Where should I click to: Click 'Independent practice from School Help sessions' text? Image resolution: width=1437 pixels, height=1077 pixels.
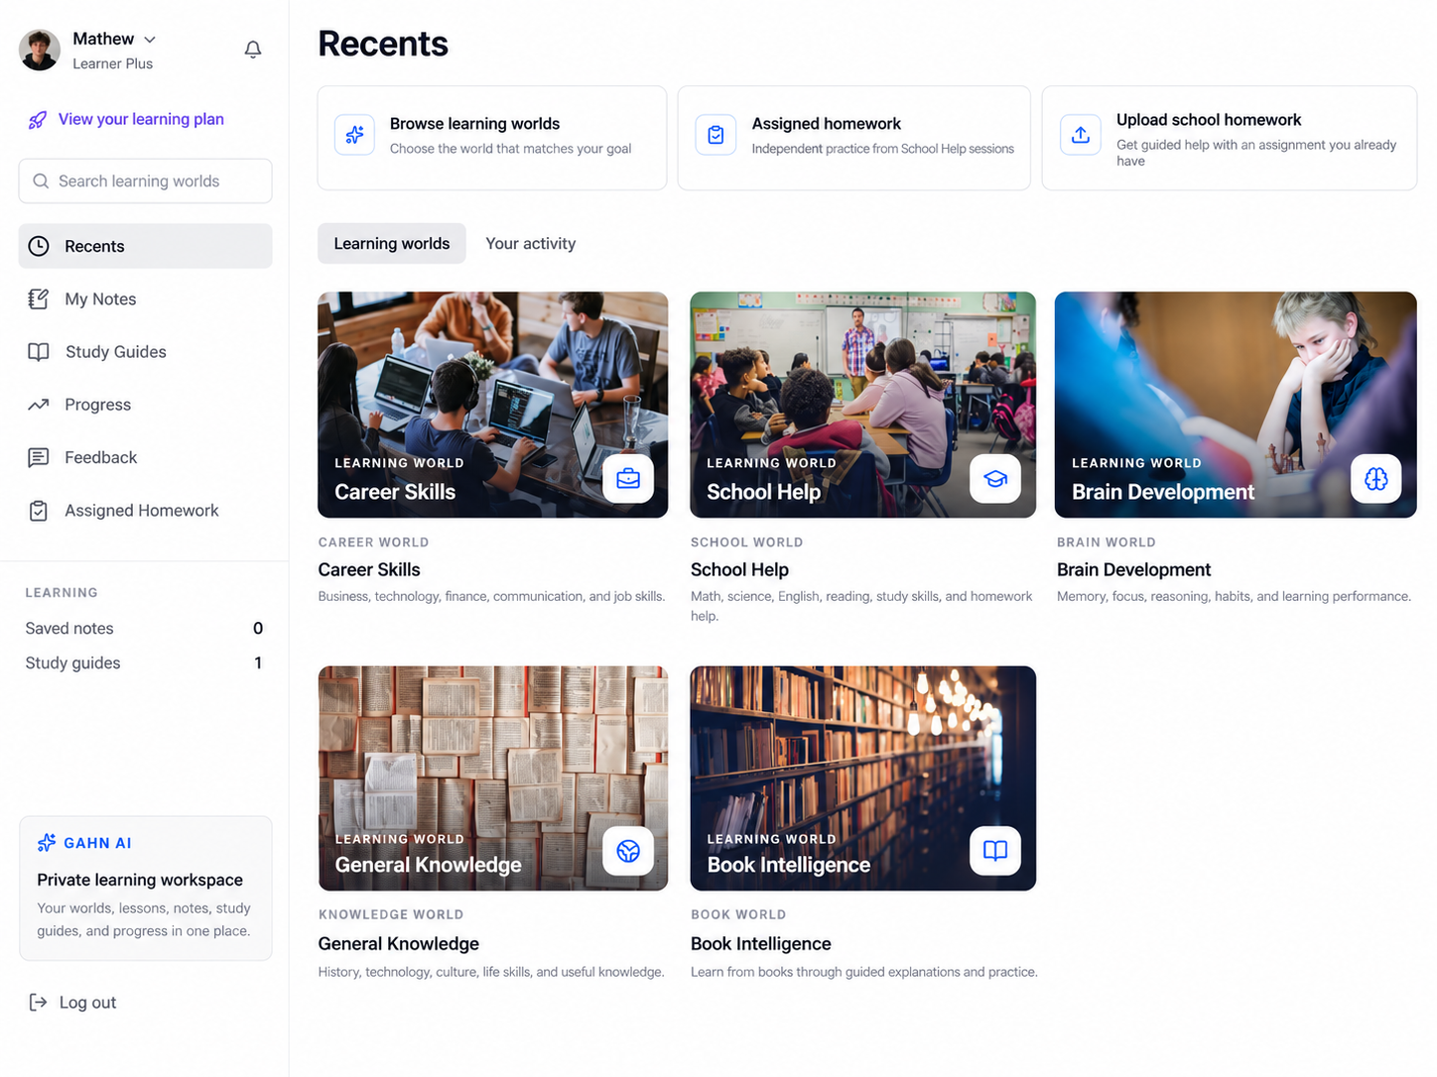click(883, 149)
